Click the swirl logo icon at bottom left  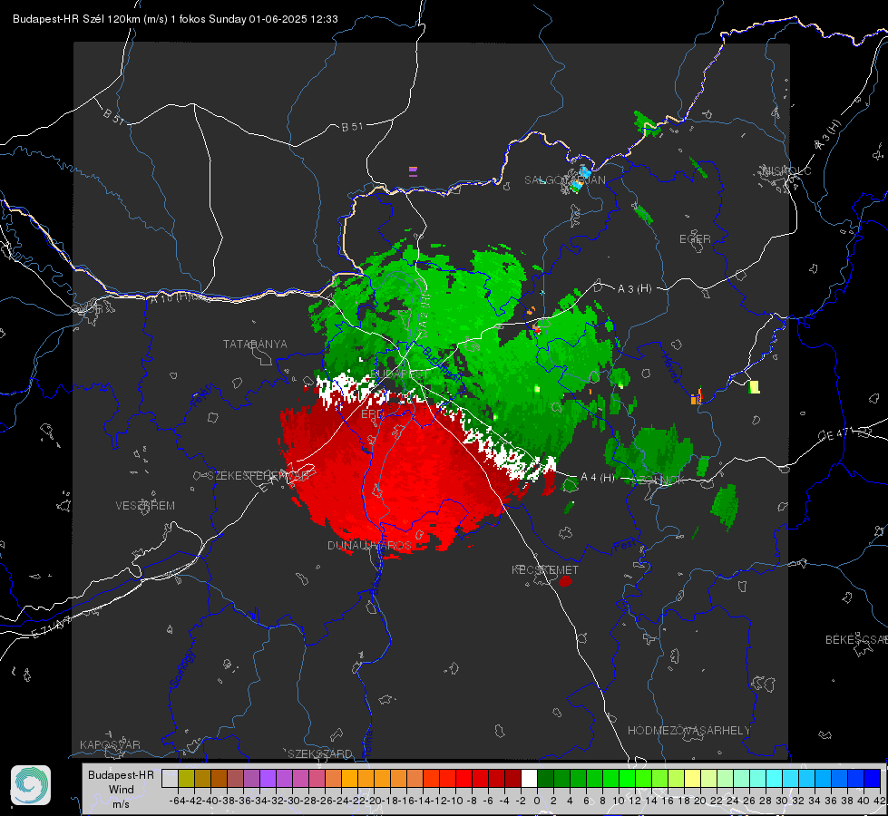(31, 785)
